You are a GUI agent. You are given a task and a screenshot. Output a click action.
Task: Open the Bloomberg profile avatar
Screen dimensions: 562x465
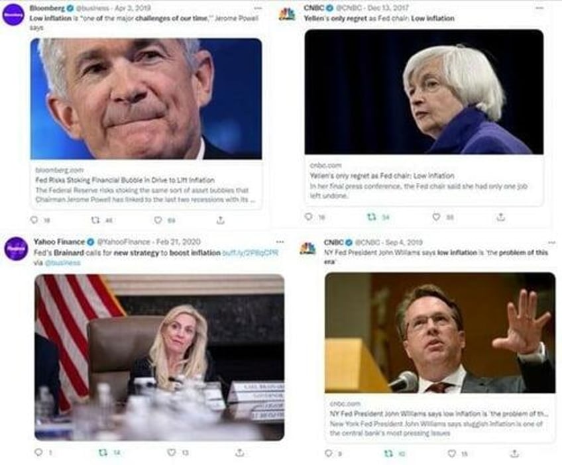click(x=14, y=15)
